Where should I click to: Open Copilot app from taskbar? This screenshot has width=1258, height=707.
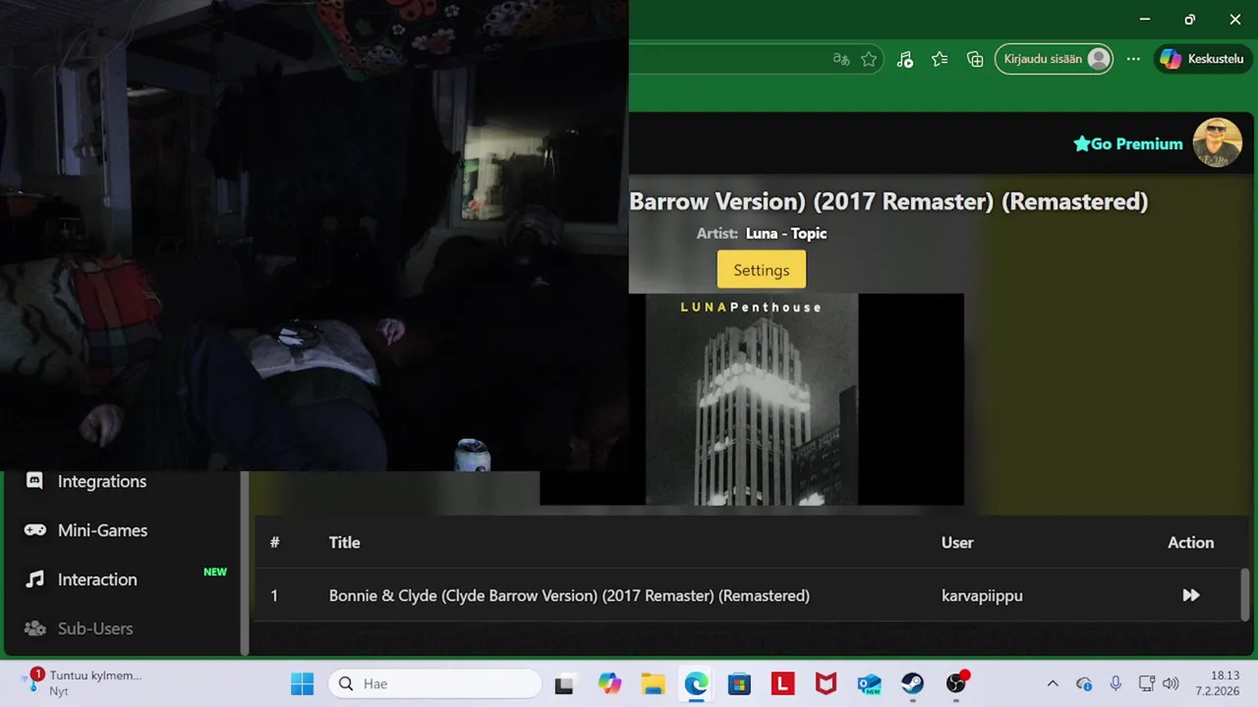click(x=609, y=683)
